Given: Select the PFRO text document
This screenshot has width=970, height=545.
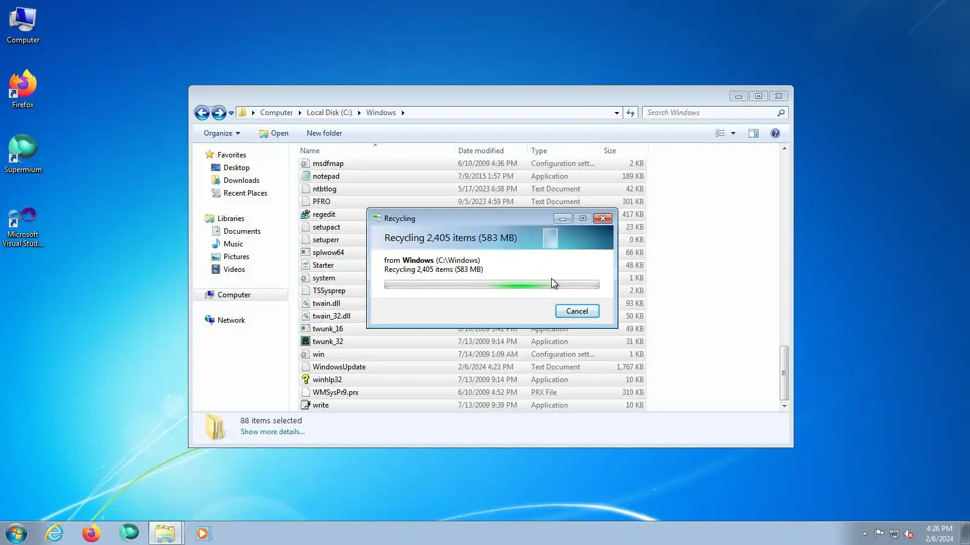Looking at the screenshot, I should click(x=472, y=202).
